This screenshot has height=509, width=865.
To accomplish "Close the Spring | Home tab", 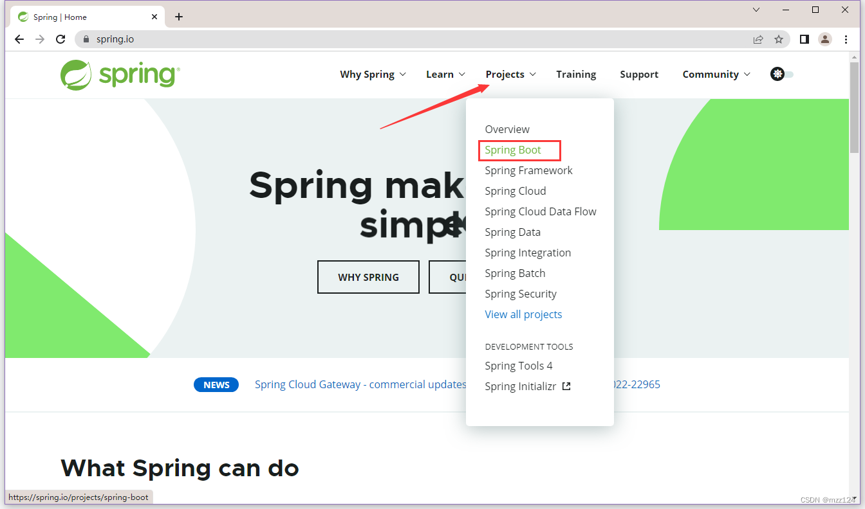I will coord(154,17).
